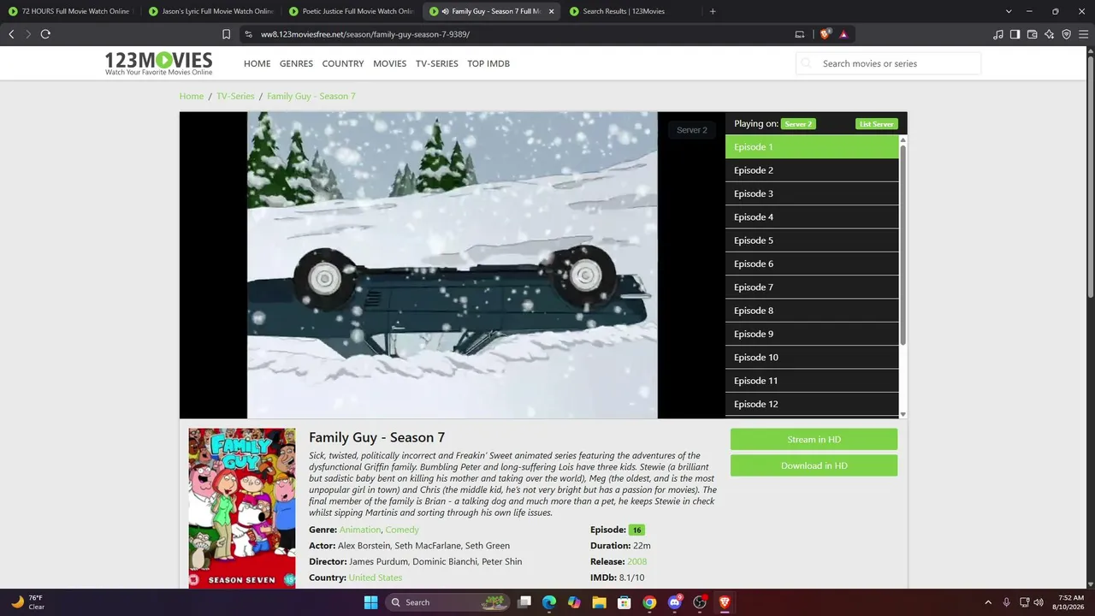Screen dimensions: 1095x616
Task: Open the Brave VPN shield icon
Action: 1066,34
